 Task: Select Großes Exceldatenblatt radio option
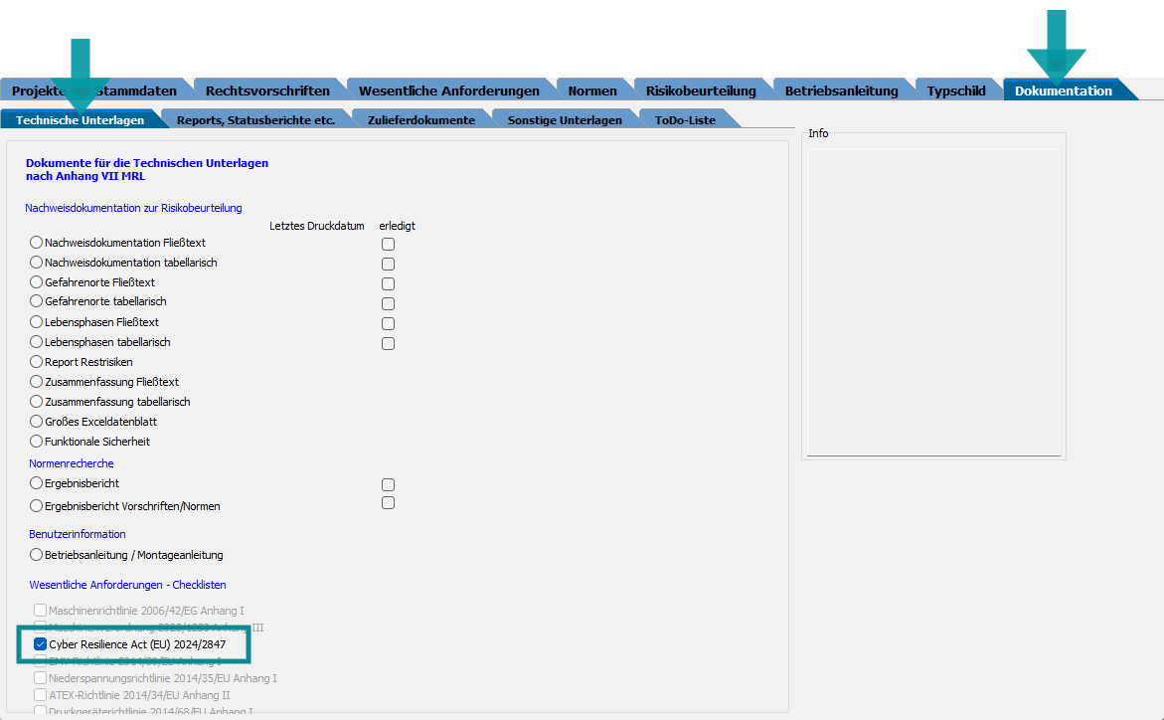coord(37,422)
